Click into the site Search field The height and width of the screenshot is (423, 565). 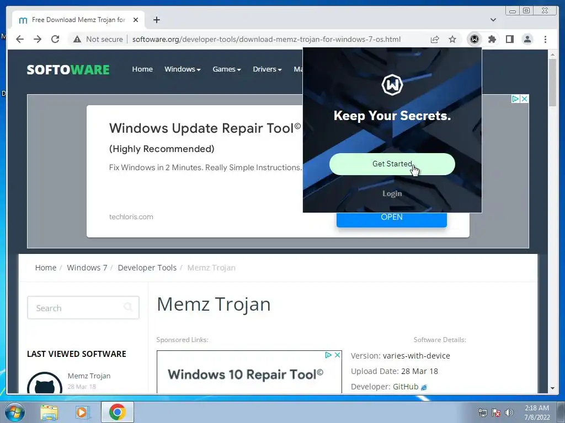[83, 307]
